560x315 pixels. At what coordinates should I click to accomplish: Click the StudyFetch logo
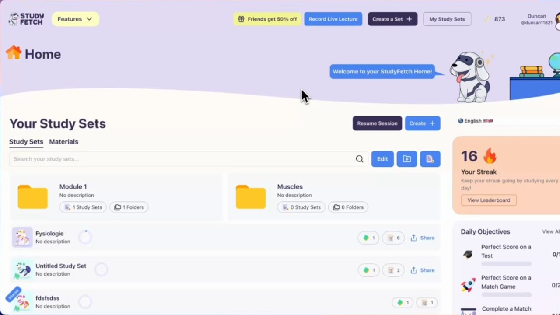click(26, 19)
